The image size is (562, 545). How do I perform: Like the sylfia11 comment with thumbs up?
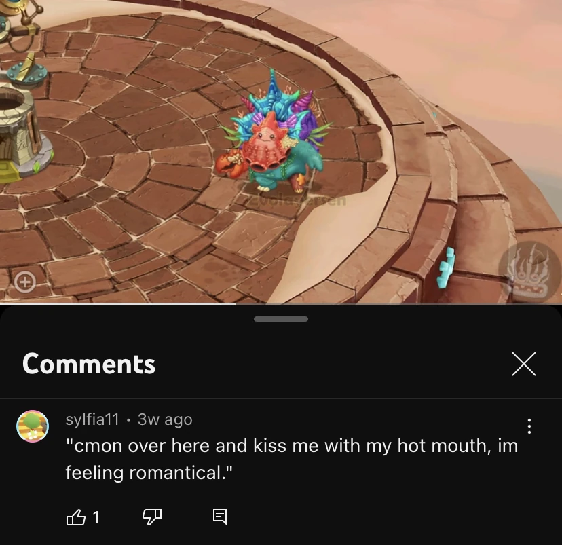click(x=75, y=517)
